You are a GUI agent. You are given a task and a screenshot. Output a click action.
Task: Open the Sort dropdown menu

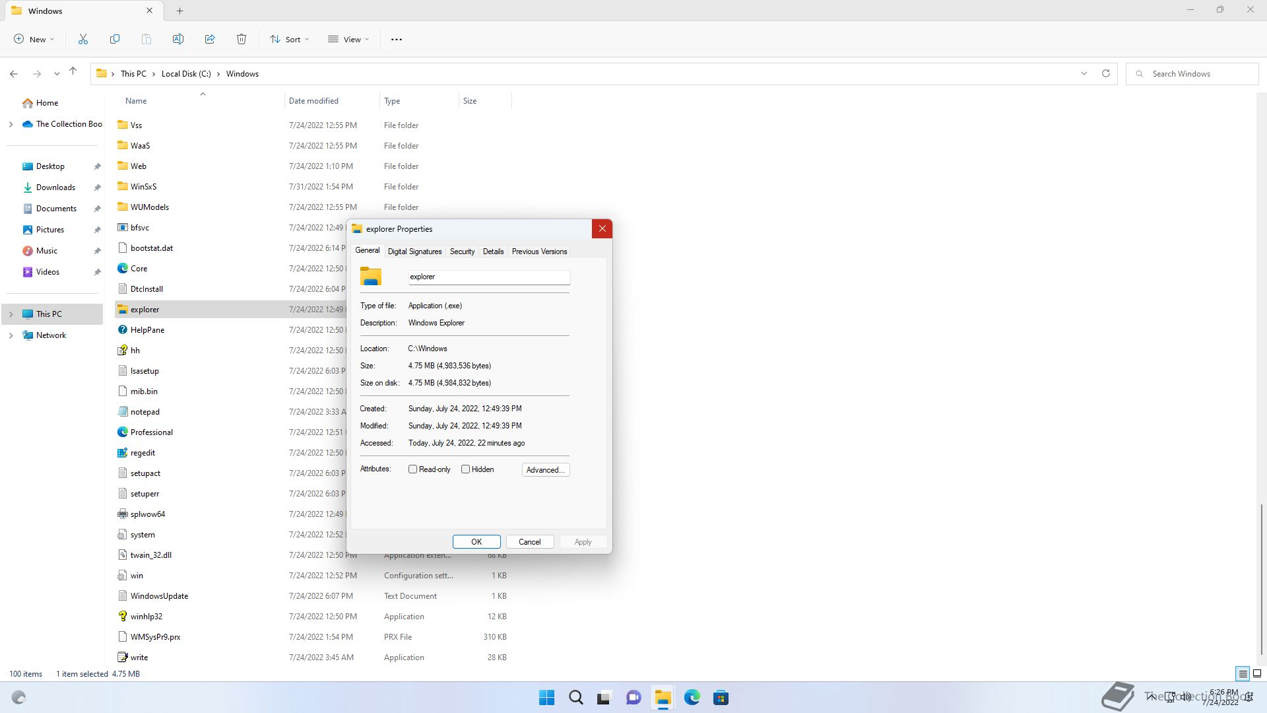(x=290, y=40)
